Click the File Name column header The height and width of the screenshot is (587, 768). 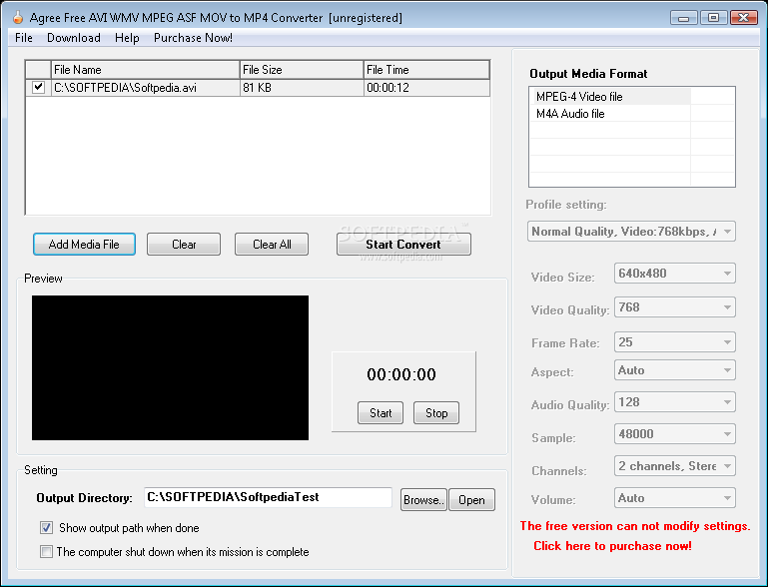145,70
